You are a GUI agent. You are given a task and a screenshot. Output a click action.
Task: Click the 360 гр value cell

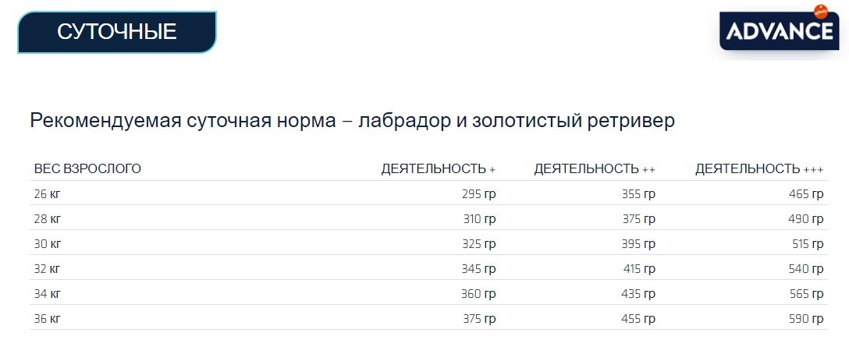(478, 294)
